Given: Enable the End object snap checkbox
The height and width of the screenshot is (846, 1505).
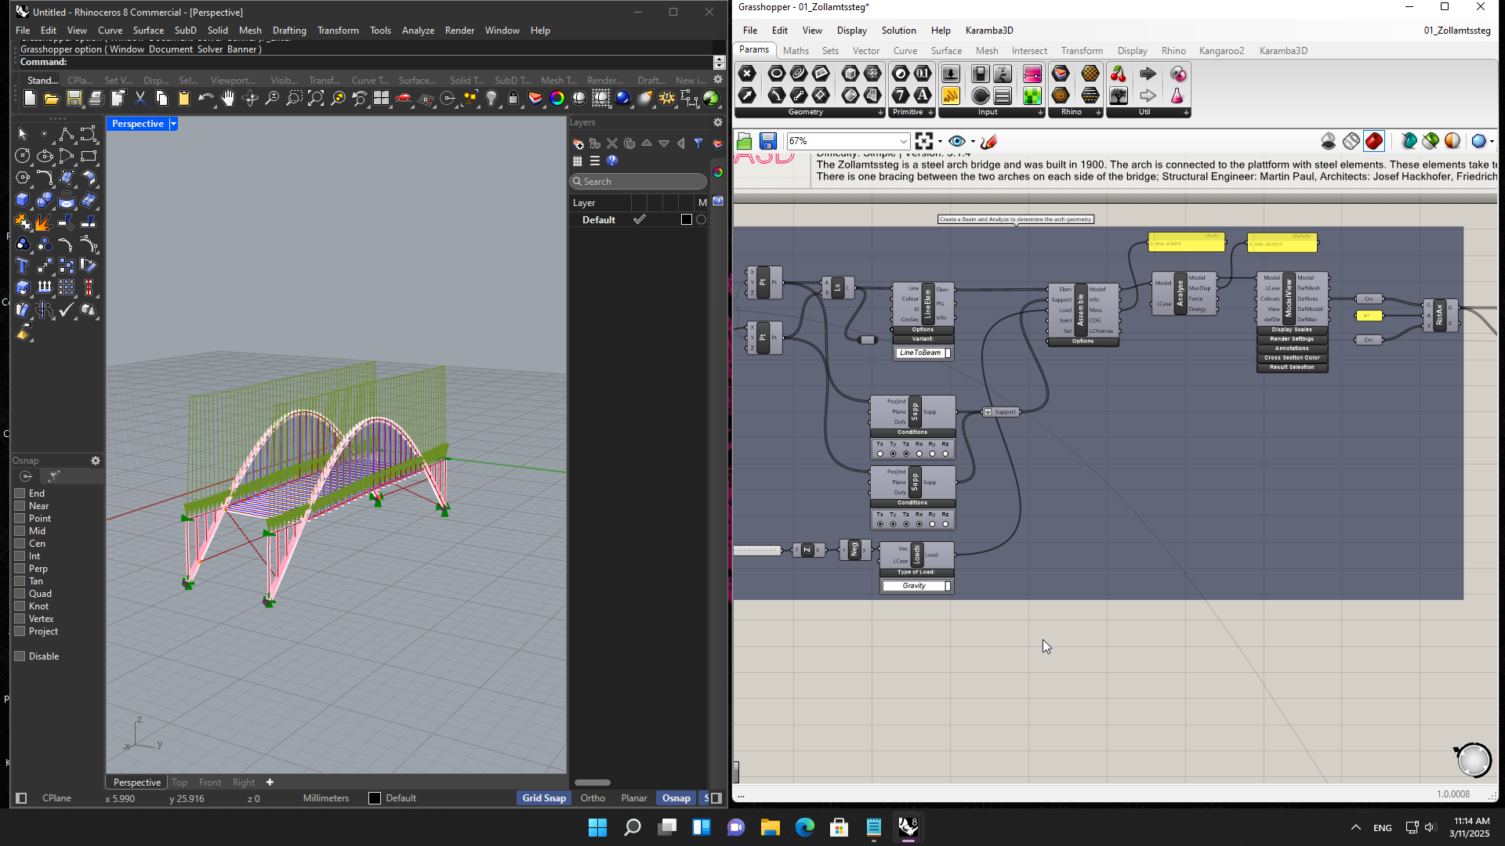Looking at the screenshot, I should click(20, 493).
